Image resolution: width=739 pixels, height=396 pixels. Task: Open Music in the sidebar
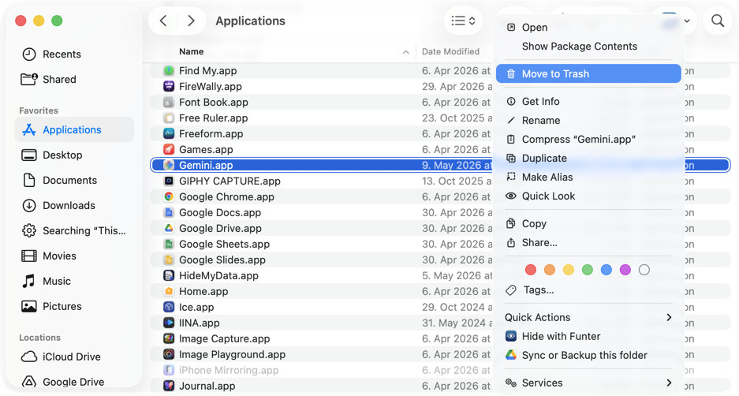coord(74,281)
